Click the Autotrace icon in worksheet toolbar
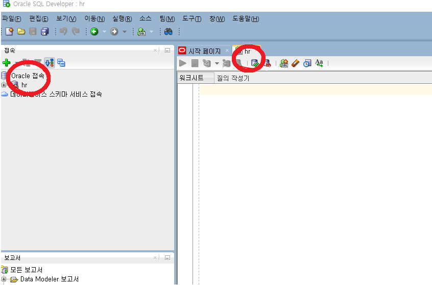This screenshot has height=285, width=432. [x=226, y=63]
